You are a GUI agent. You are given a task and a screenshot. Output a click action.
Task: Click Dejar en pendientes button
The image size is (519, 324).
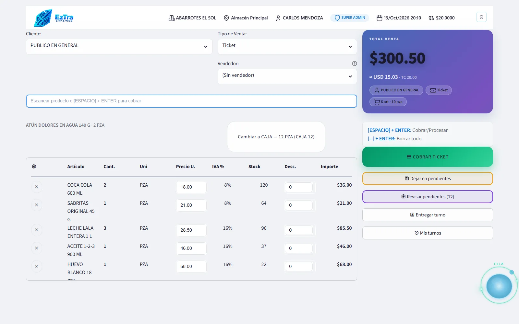tap(428, 179)
